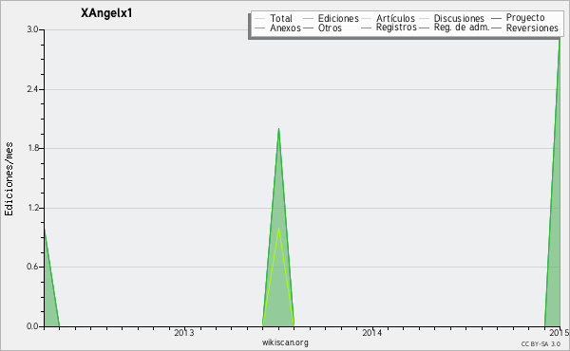Click the Registros legend entry
Viewport: 570px width, 351px height.
(x=396, y=28)
